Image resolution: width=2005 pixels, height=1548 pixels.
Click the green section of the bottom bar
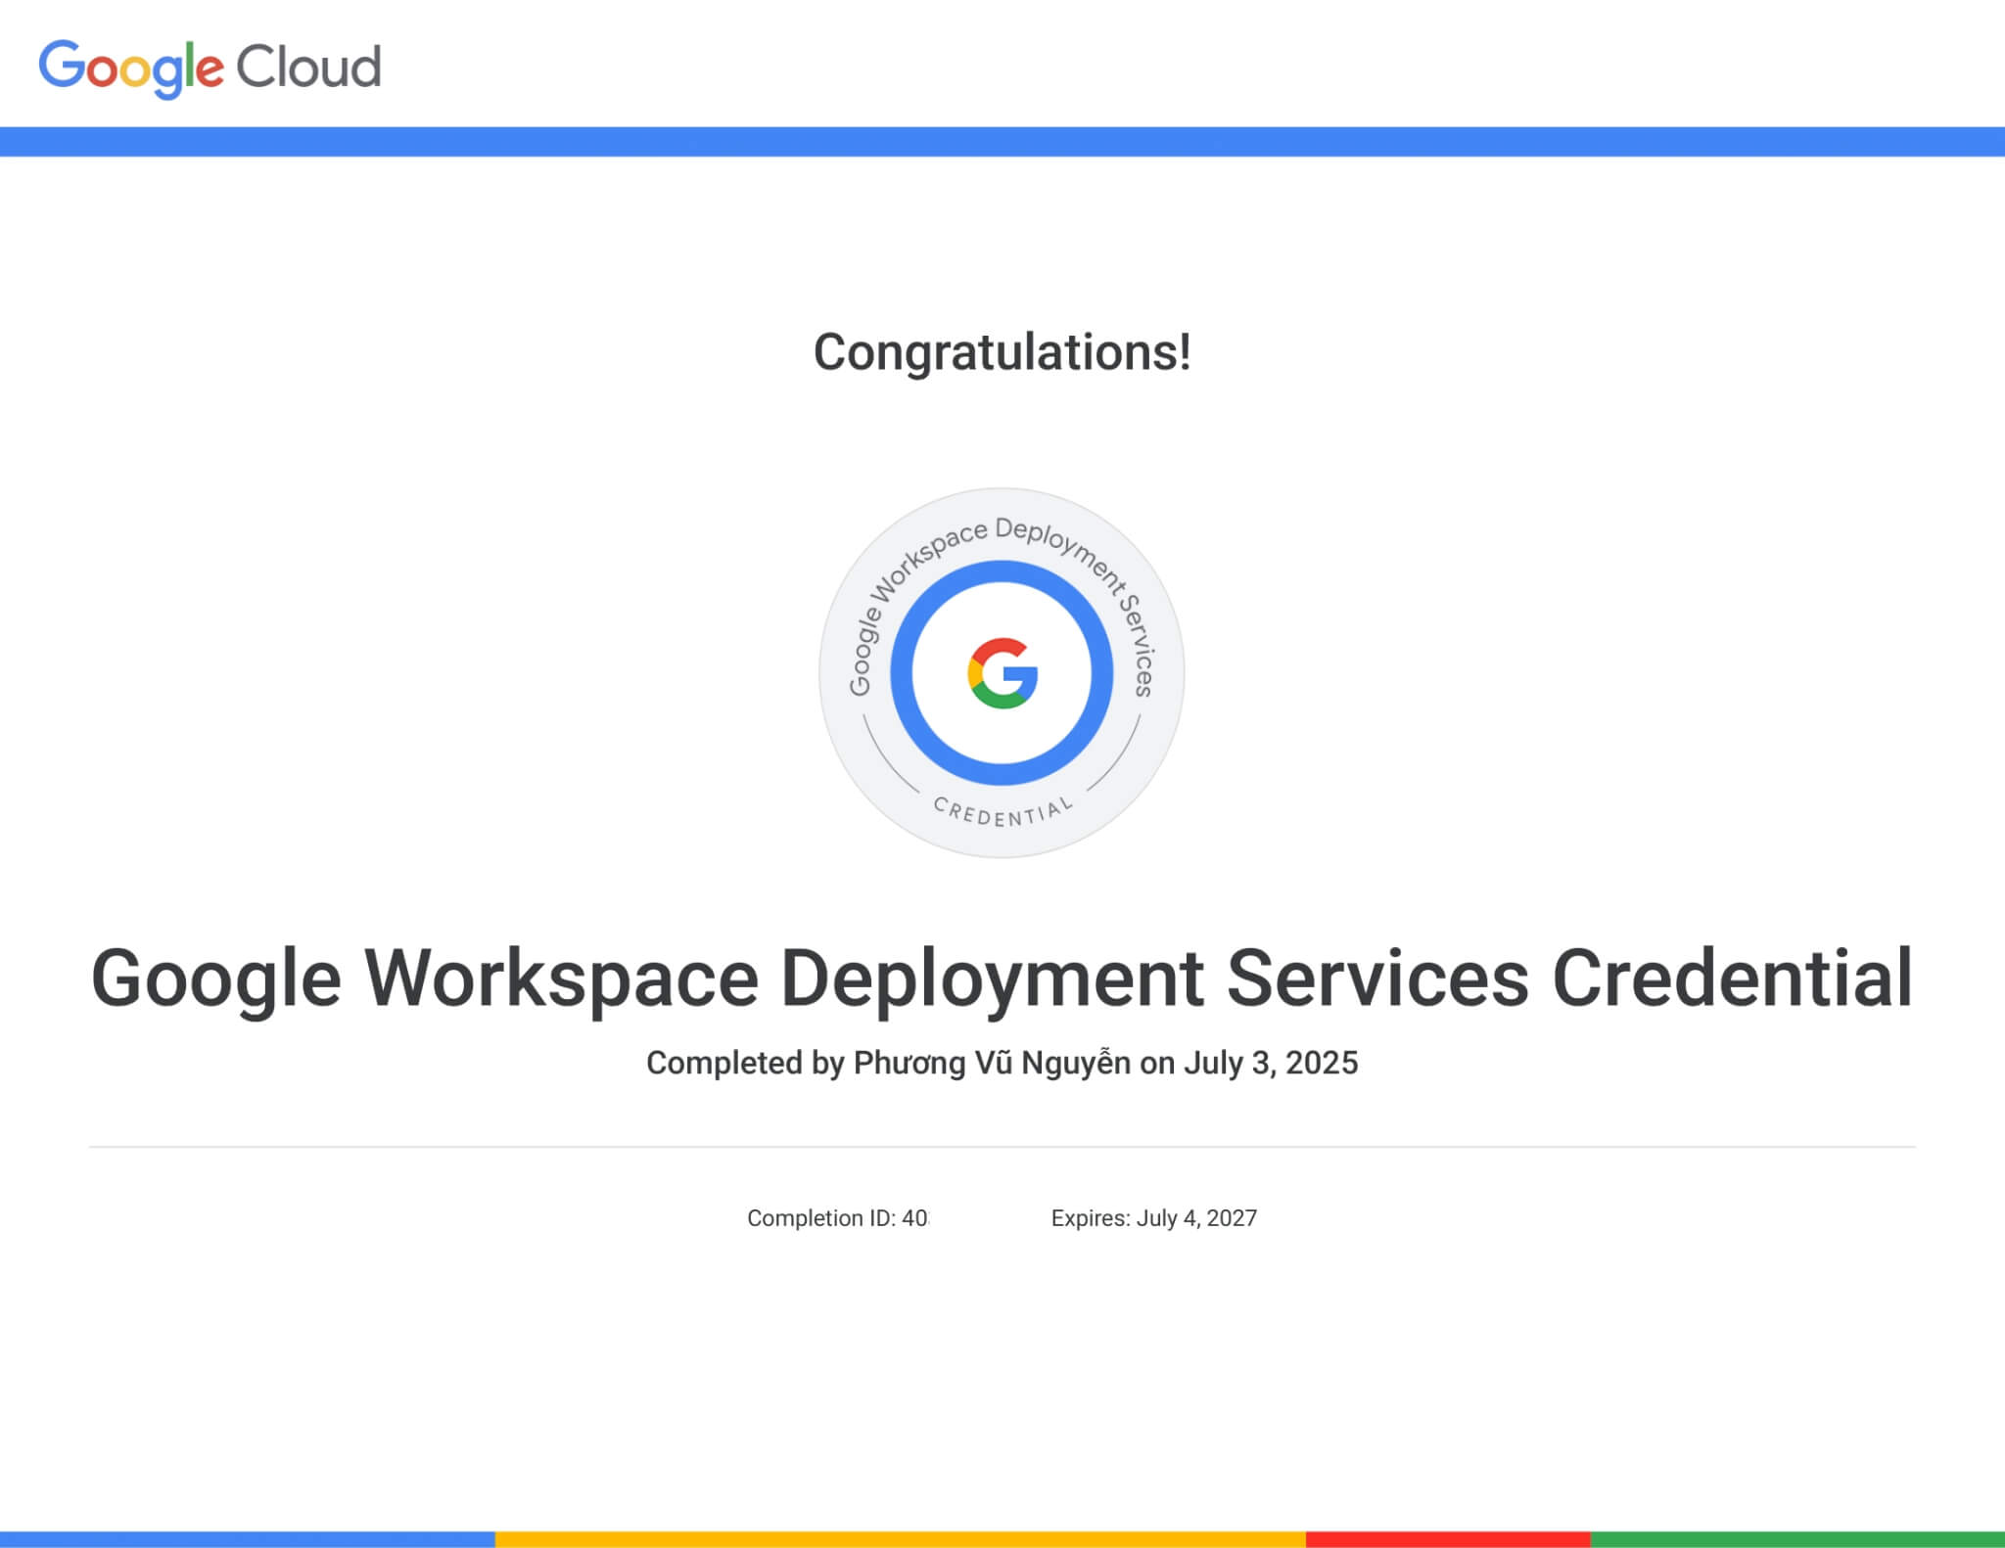(1811, 1538)
